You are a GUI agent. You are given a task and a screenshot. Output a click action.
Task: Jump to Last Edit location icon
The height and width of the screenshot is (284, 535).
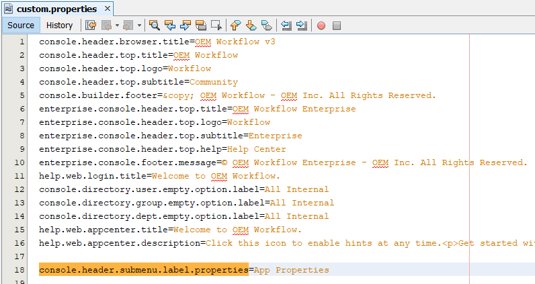[x=91, y=26]
